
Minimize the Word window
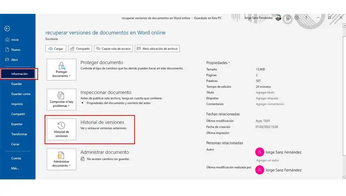(x=318, y=18)
